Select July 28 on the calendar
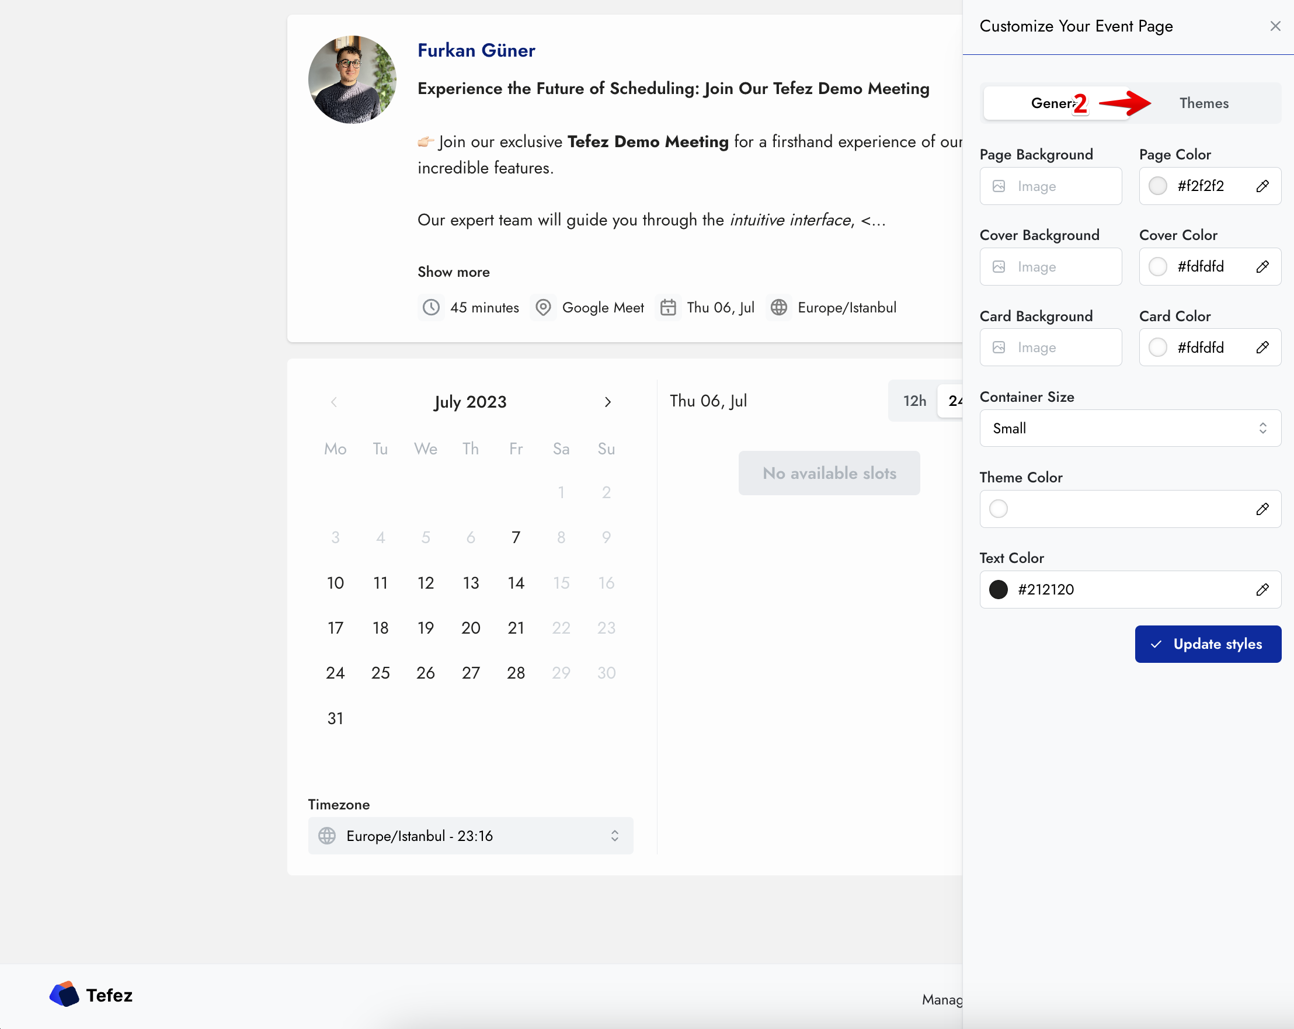 [516, 673]
